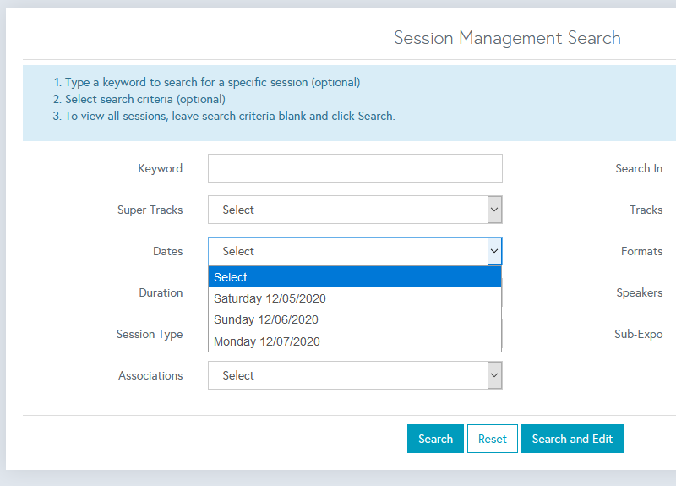
Task: Open the Super Tracks dropdown
Action: click(x=355, y=210)
